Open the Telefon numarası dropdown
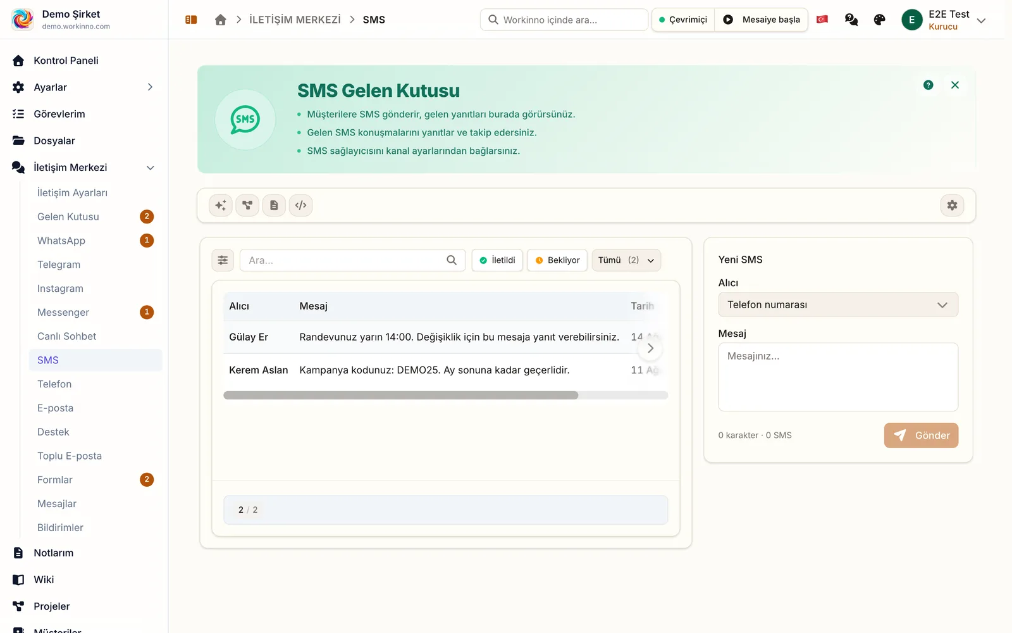 click(x=838, y=304)
